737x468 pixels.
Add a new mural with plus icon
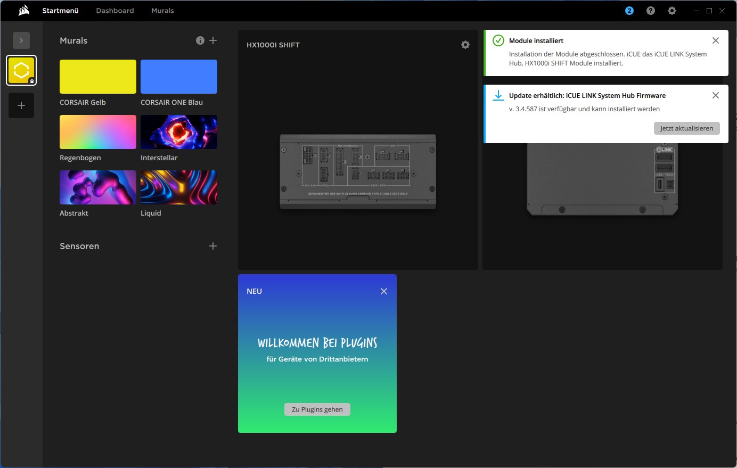[x=213, y=40]
